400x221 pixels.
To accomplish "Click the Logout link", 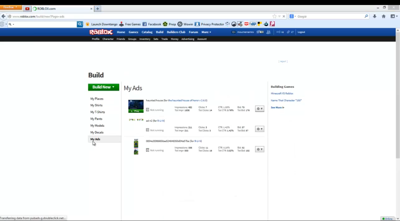I will 301,32.
